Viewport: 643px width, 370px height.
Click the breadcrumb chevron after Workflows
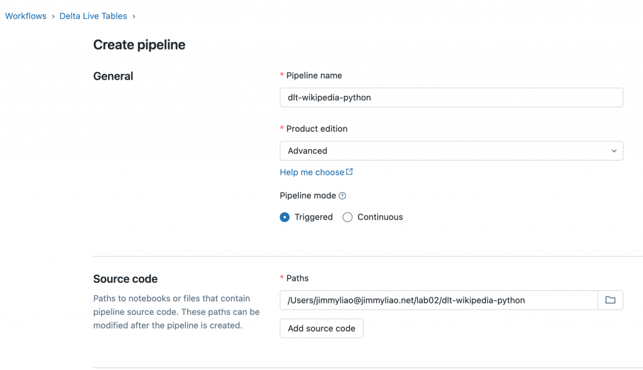pos(53,16)
